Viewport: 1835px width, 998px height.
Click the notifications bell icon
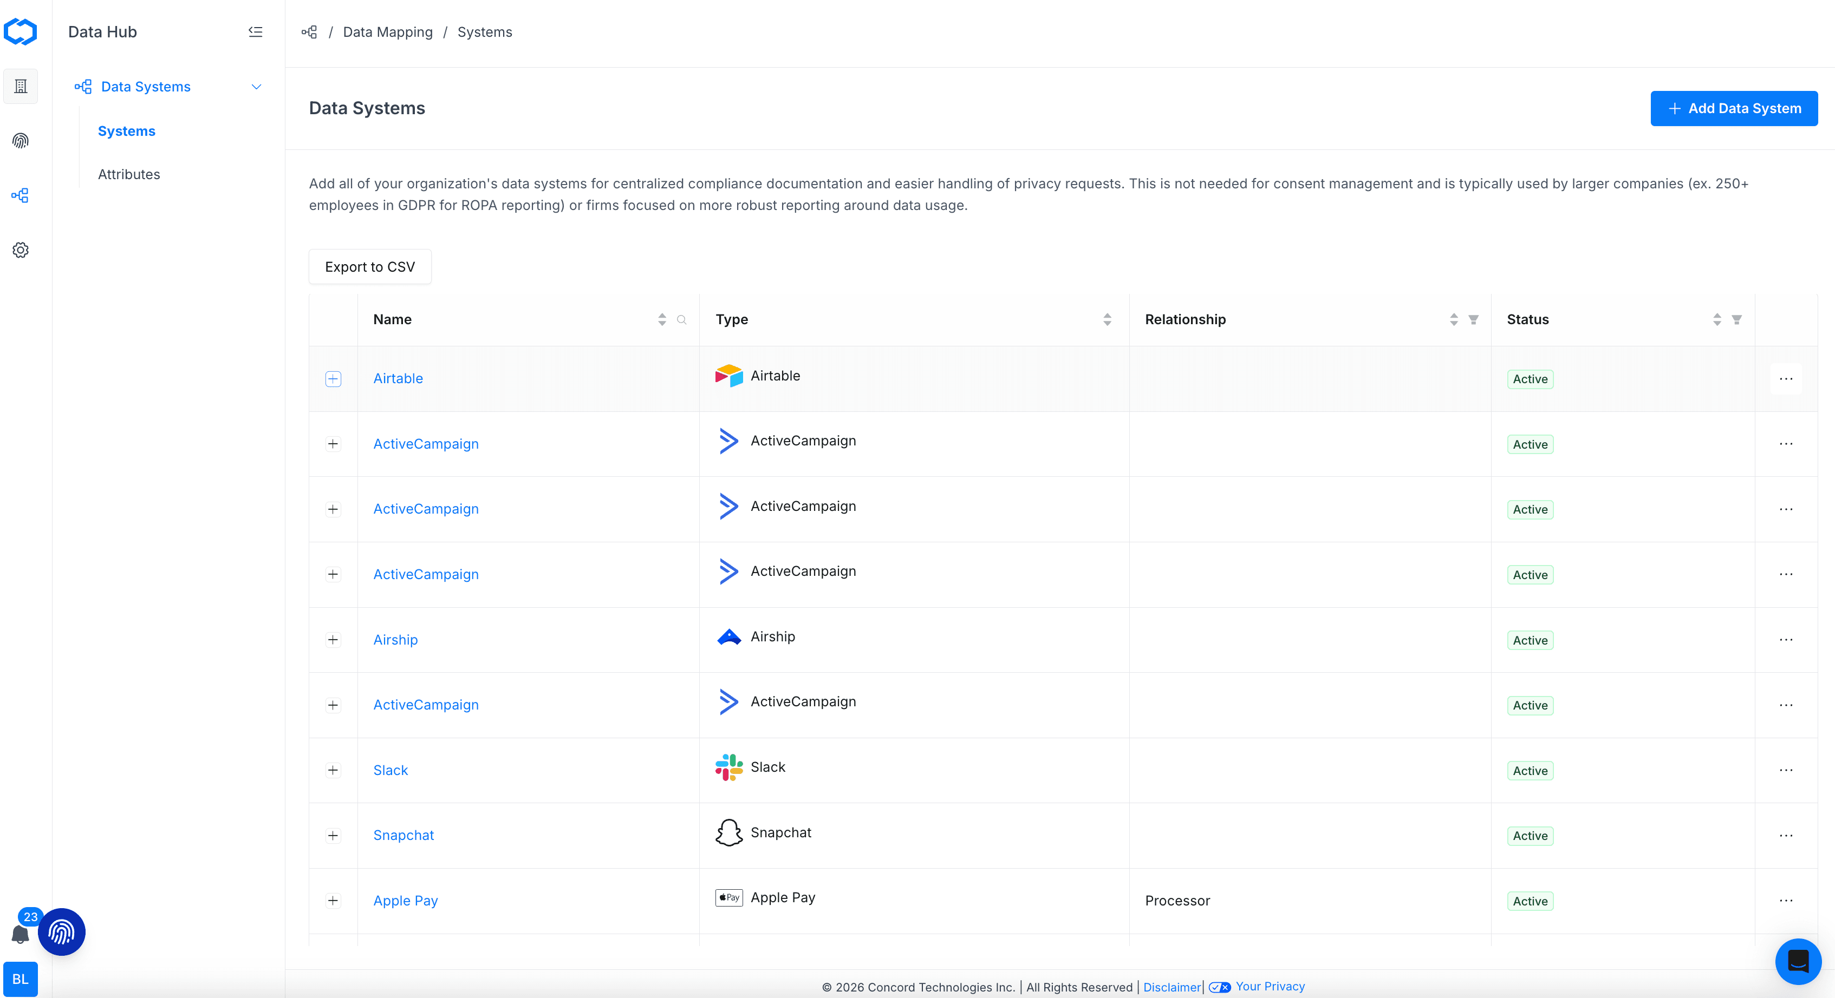click(20, 935)
